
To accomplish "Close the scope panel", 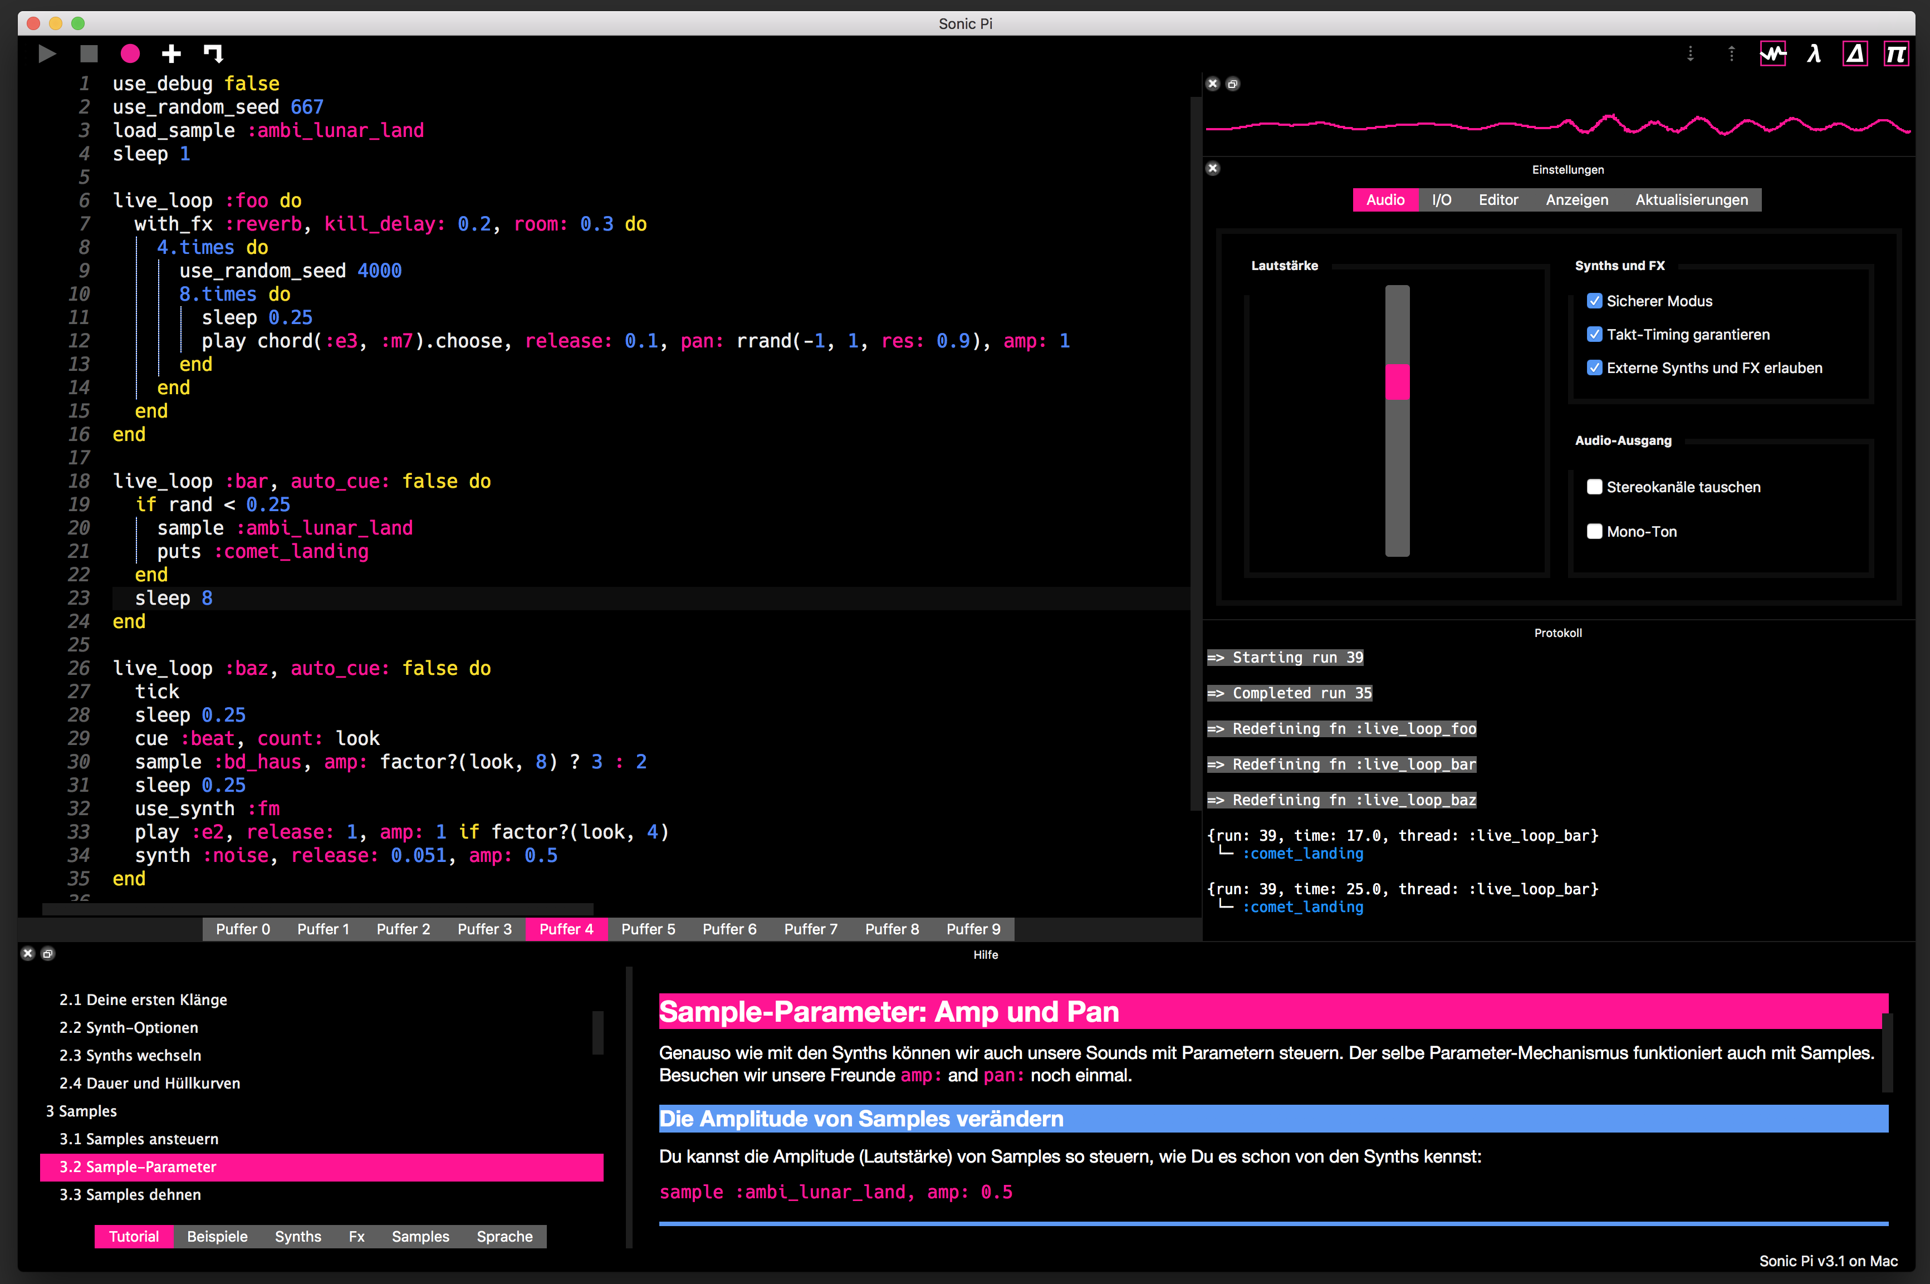I will 1213,84.
